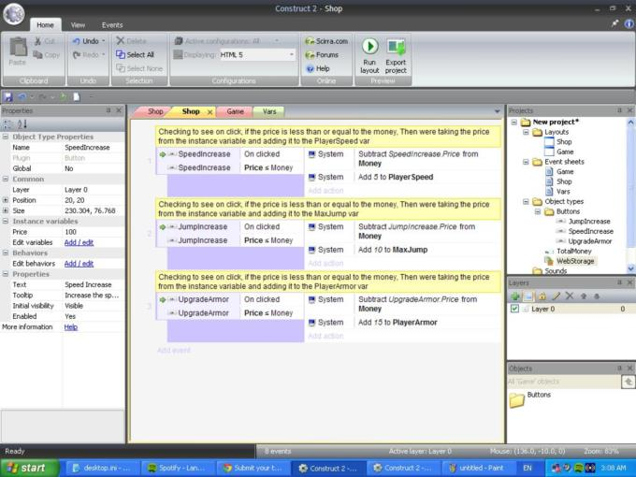Screen dimensions: 636x477
Task: Collapse the Behaviors section
Action: click(6, 253)
